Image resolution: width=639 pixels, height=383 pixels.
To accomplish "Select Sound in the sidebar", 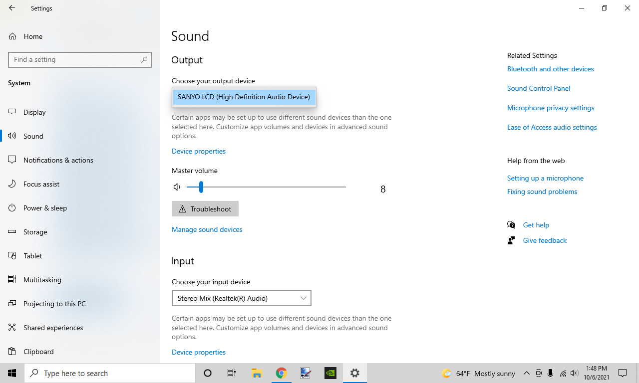I will [80, 136].
